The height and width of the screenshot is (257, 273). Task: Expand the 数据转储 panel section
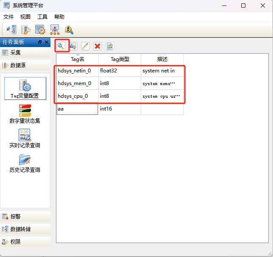coord(25,229)
